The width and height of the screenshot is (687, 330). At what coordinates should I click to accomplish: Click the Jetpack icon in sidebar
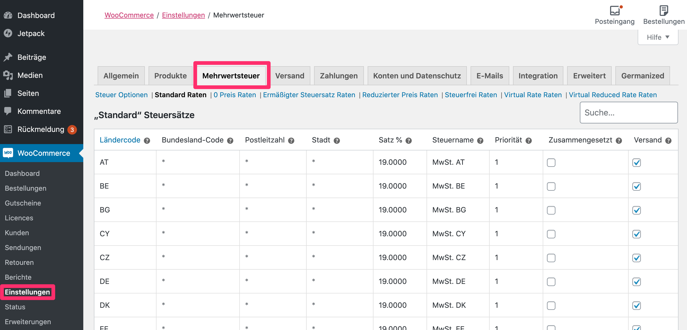click(x=8, y=33)
